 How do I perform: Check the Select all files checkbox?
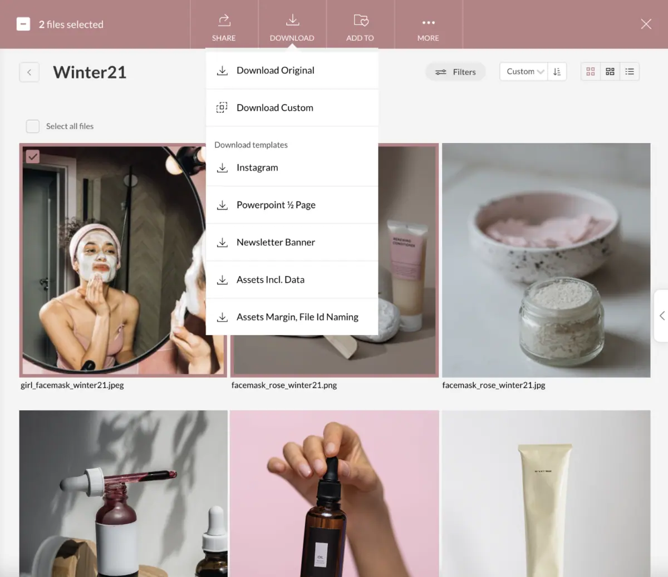click(x=33, y=126)
